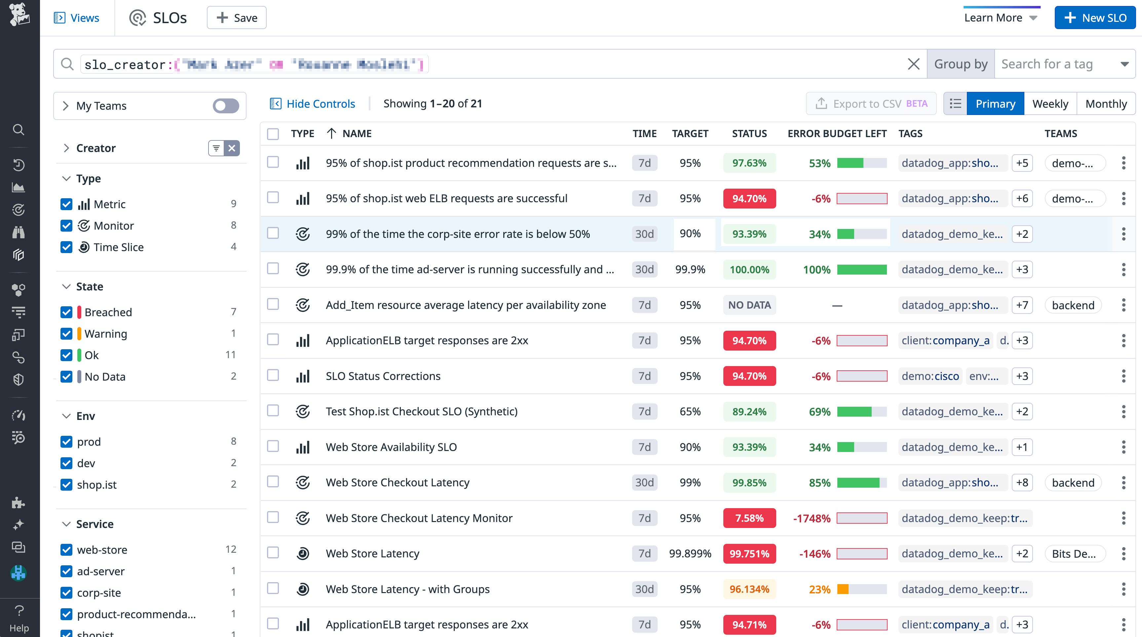Check the select-all checkbox in table header
Viewport: 1142px width, 637px height.
[x=273, y=134]
